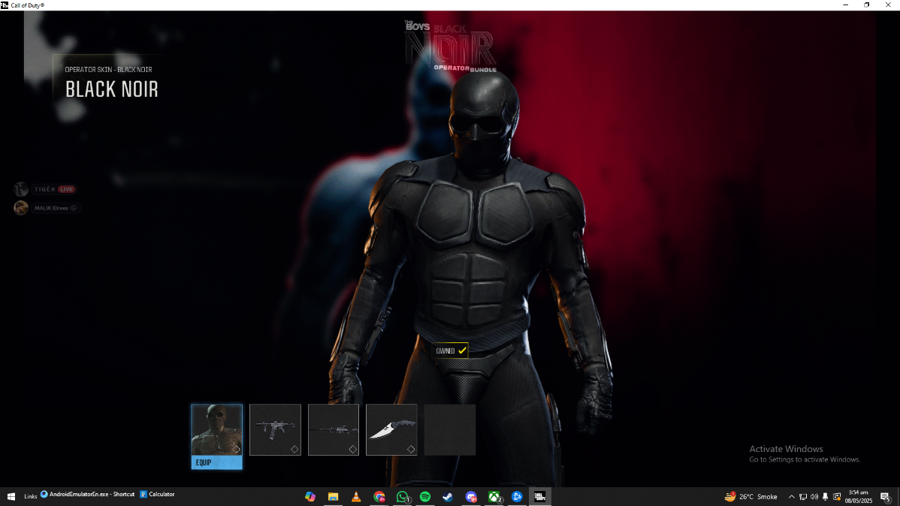Click the diamond marker on the knife item
Screen dimensions: 900x506
click(x=411, y=449)
